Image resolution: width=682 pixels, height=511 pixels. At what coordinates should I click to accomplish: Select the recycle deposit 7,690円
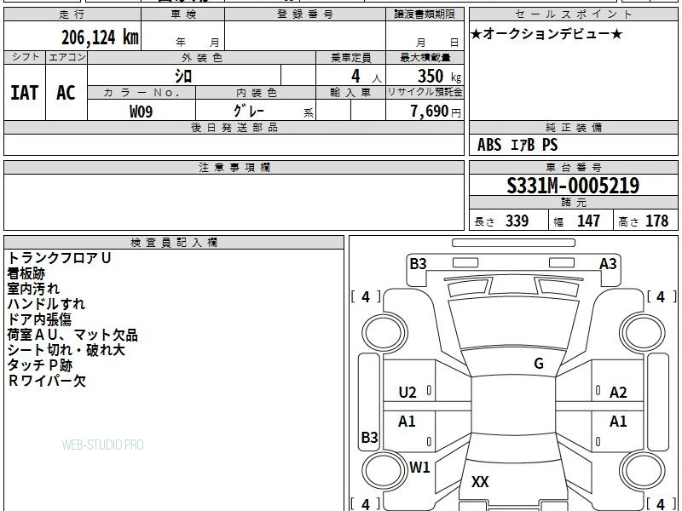[436, 112]
